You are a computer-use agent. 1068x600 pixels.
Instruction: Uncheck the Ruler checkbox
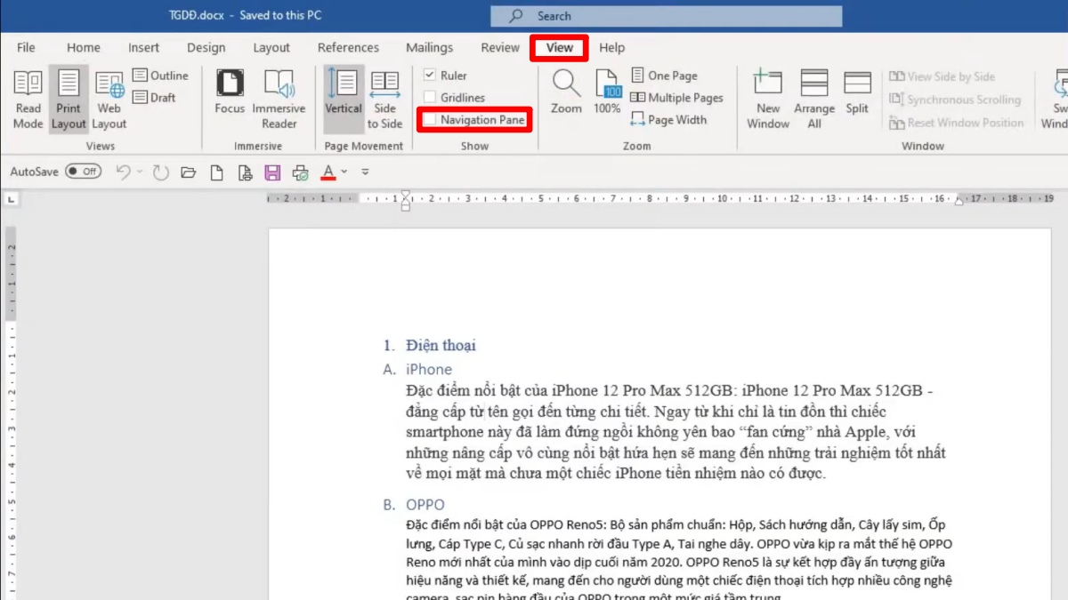(430, 76)
